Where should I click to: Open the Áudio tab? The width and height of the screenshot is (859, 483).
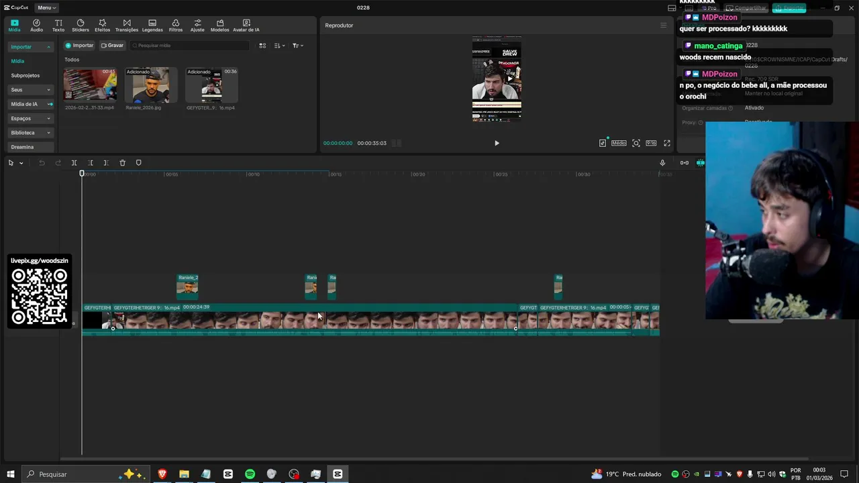(36, 25)
